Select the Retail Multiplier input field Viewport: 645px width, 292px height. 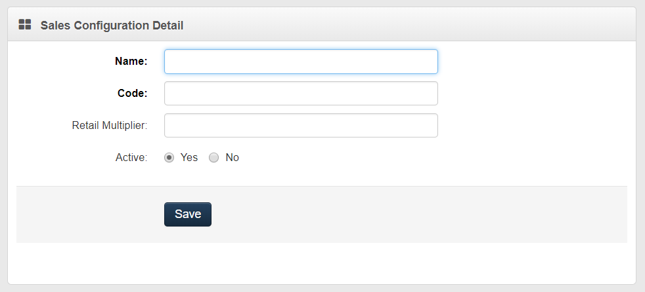(301, 126)
